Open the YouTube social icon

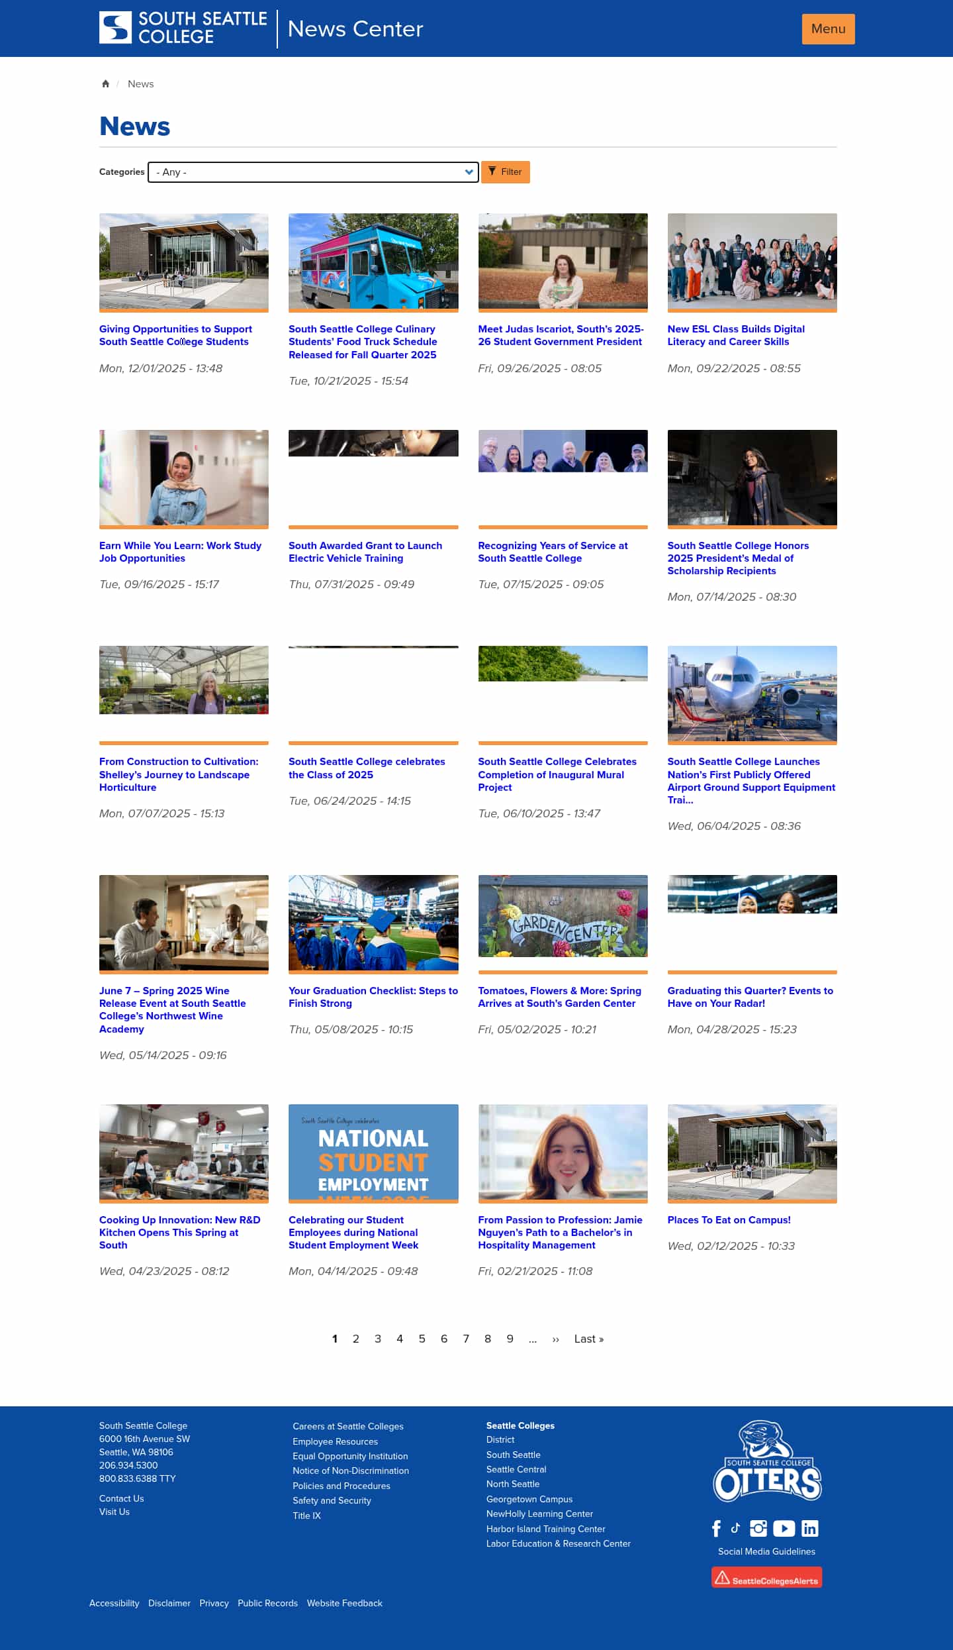[784, 1528]
